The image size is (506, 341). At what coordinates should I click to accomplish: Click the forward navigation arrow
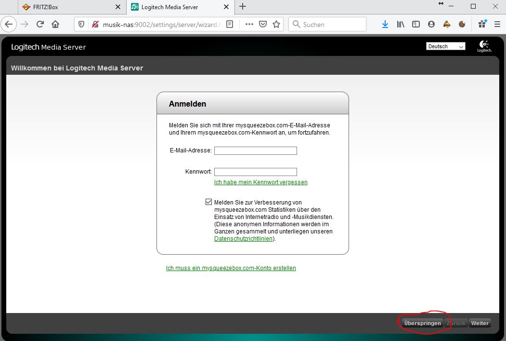(25, 24)
